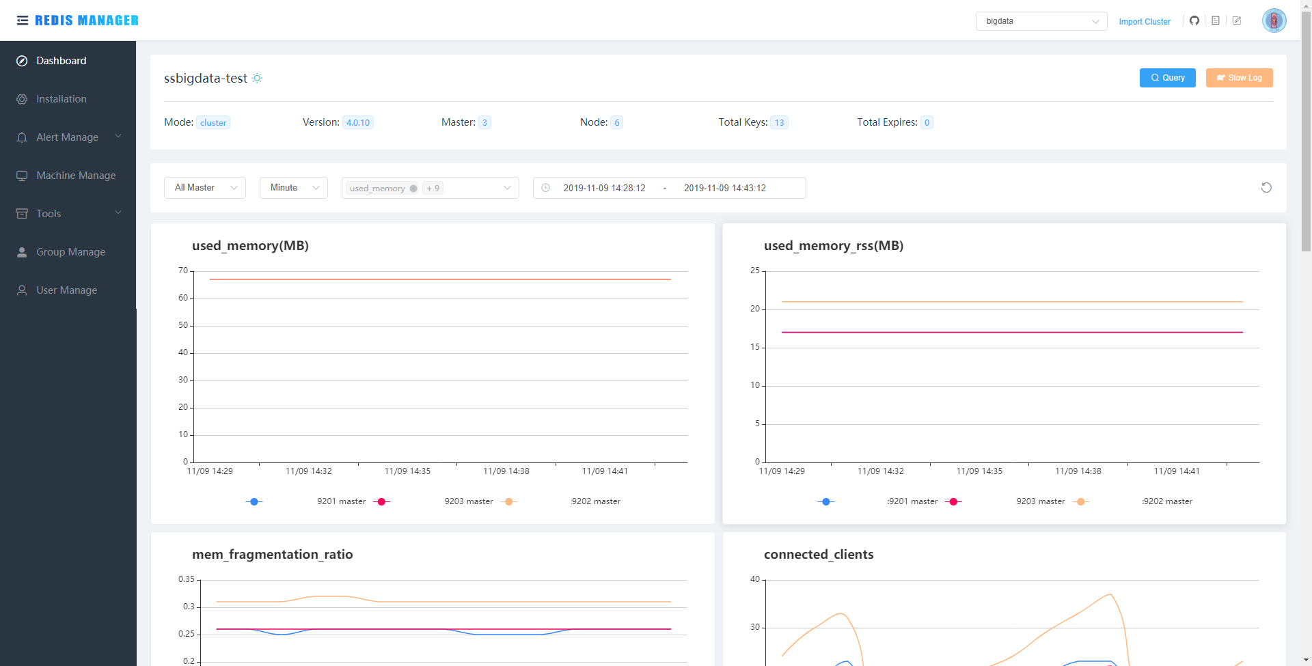Click the connected_clients chart title
The width and height of the screenshot is (1312, 666).
coord(819,555)
